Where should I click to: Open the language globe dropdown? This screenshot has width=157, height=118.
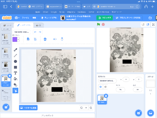(x=17, y=18)
